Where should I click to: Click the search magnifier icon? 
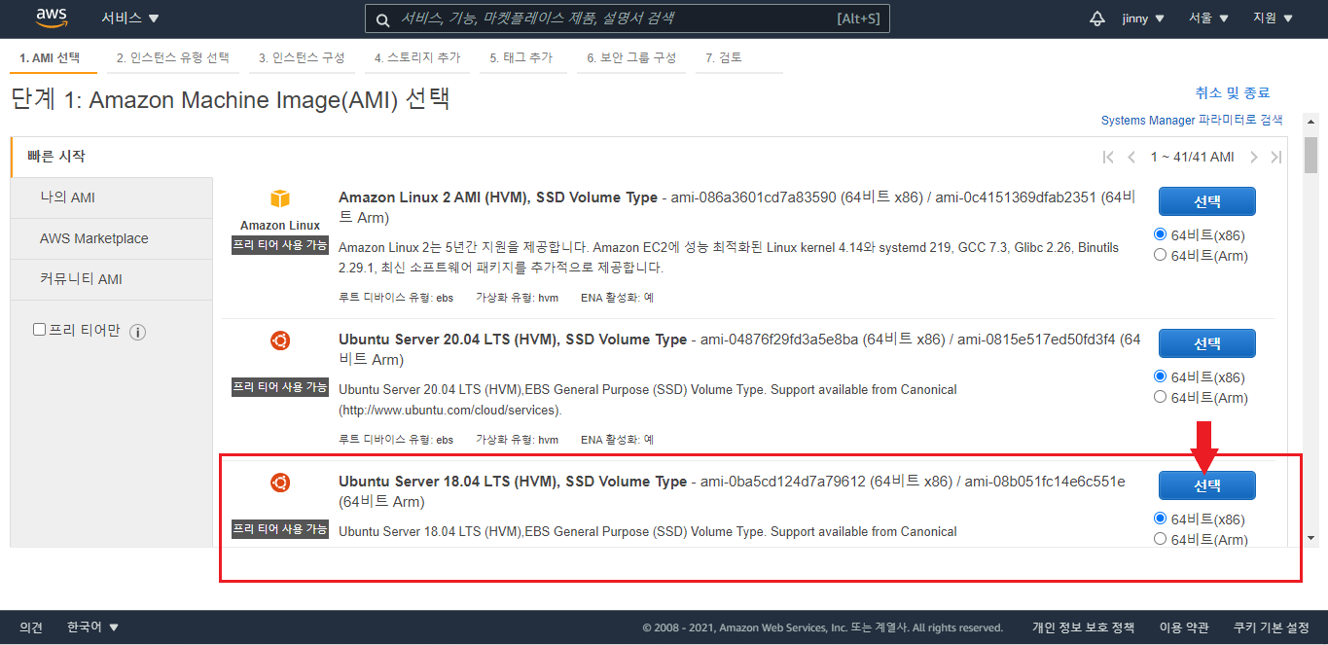point(382,18)
